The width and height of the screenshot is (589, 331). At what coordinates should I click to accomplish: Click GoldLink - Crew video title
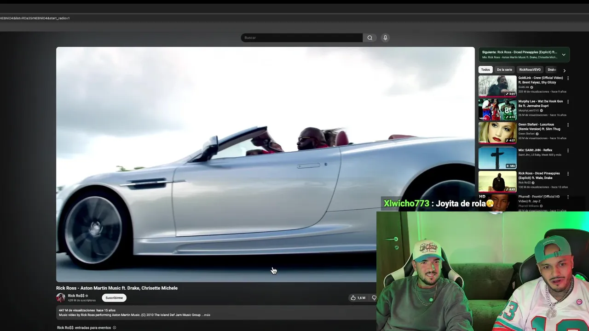tap(541, 80)
